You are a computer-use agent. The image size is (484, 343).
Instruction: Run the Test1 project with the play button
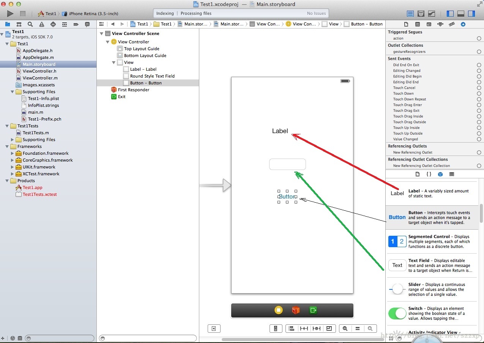pos(10,14)
